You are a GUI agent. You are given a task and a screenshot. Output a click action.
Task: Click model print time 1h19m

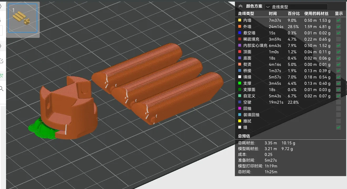point(271,166)
